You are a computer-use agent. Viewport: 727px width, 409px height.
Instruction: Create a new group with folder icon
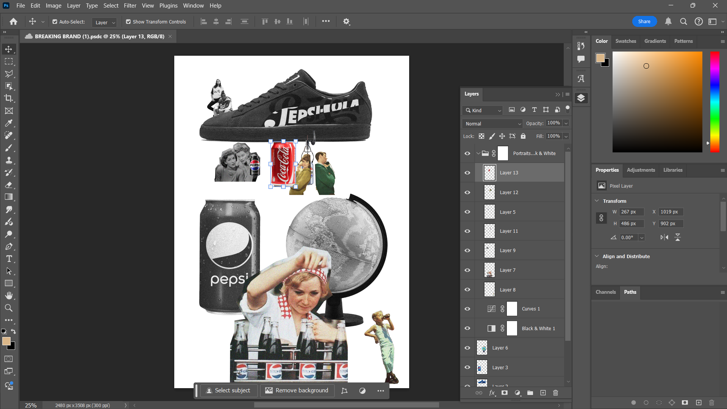(x=530, y=393)
